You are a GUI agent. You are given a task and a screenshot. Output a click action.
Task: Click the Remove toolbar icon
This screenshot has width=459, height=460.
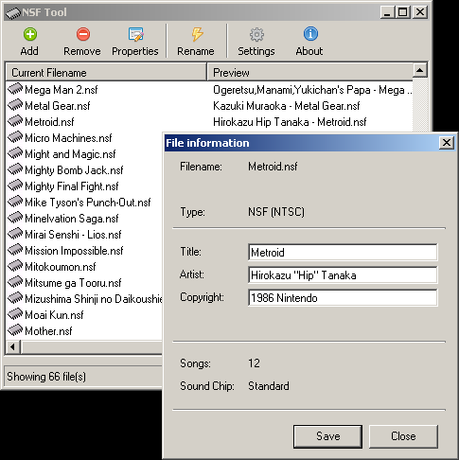click(x=83, y=34)
